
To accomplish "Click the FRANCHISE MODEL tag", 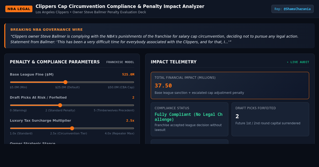I will pos(120,62).
